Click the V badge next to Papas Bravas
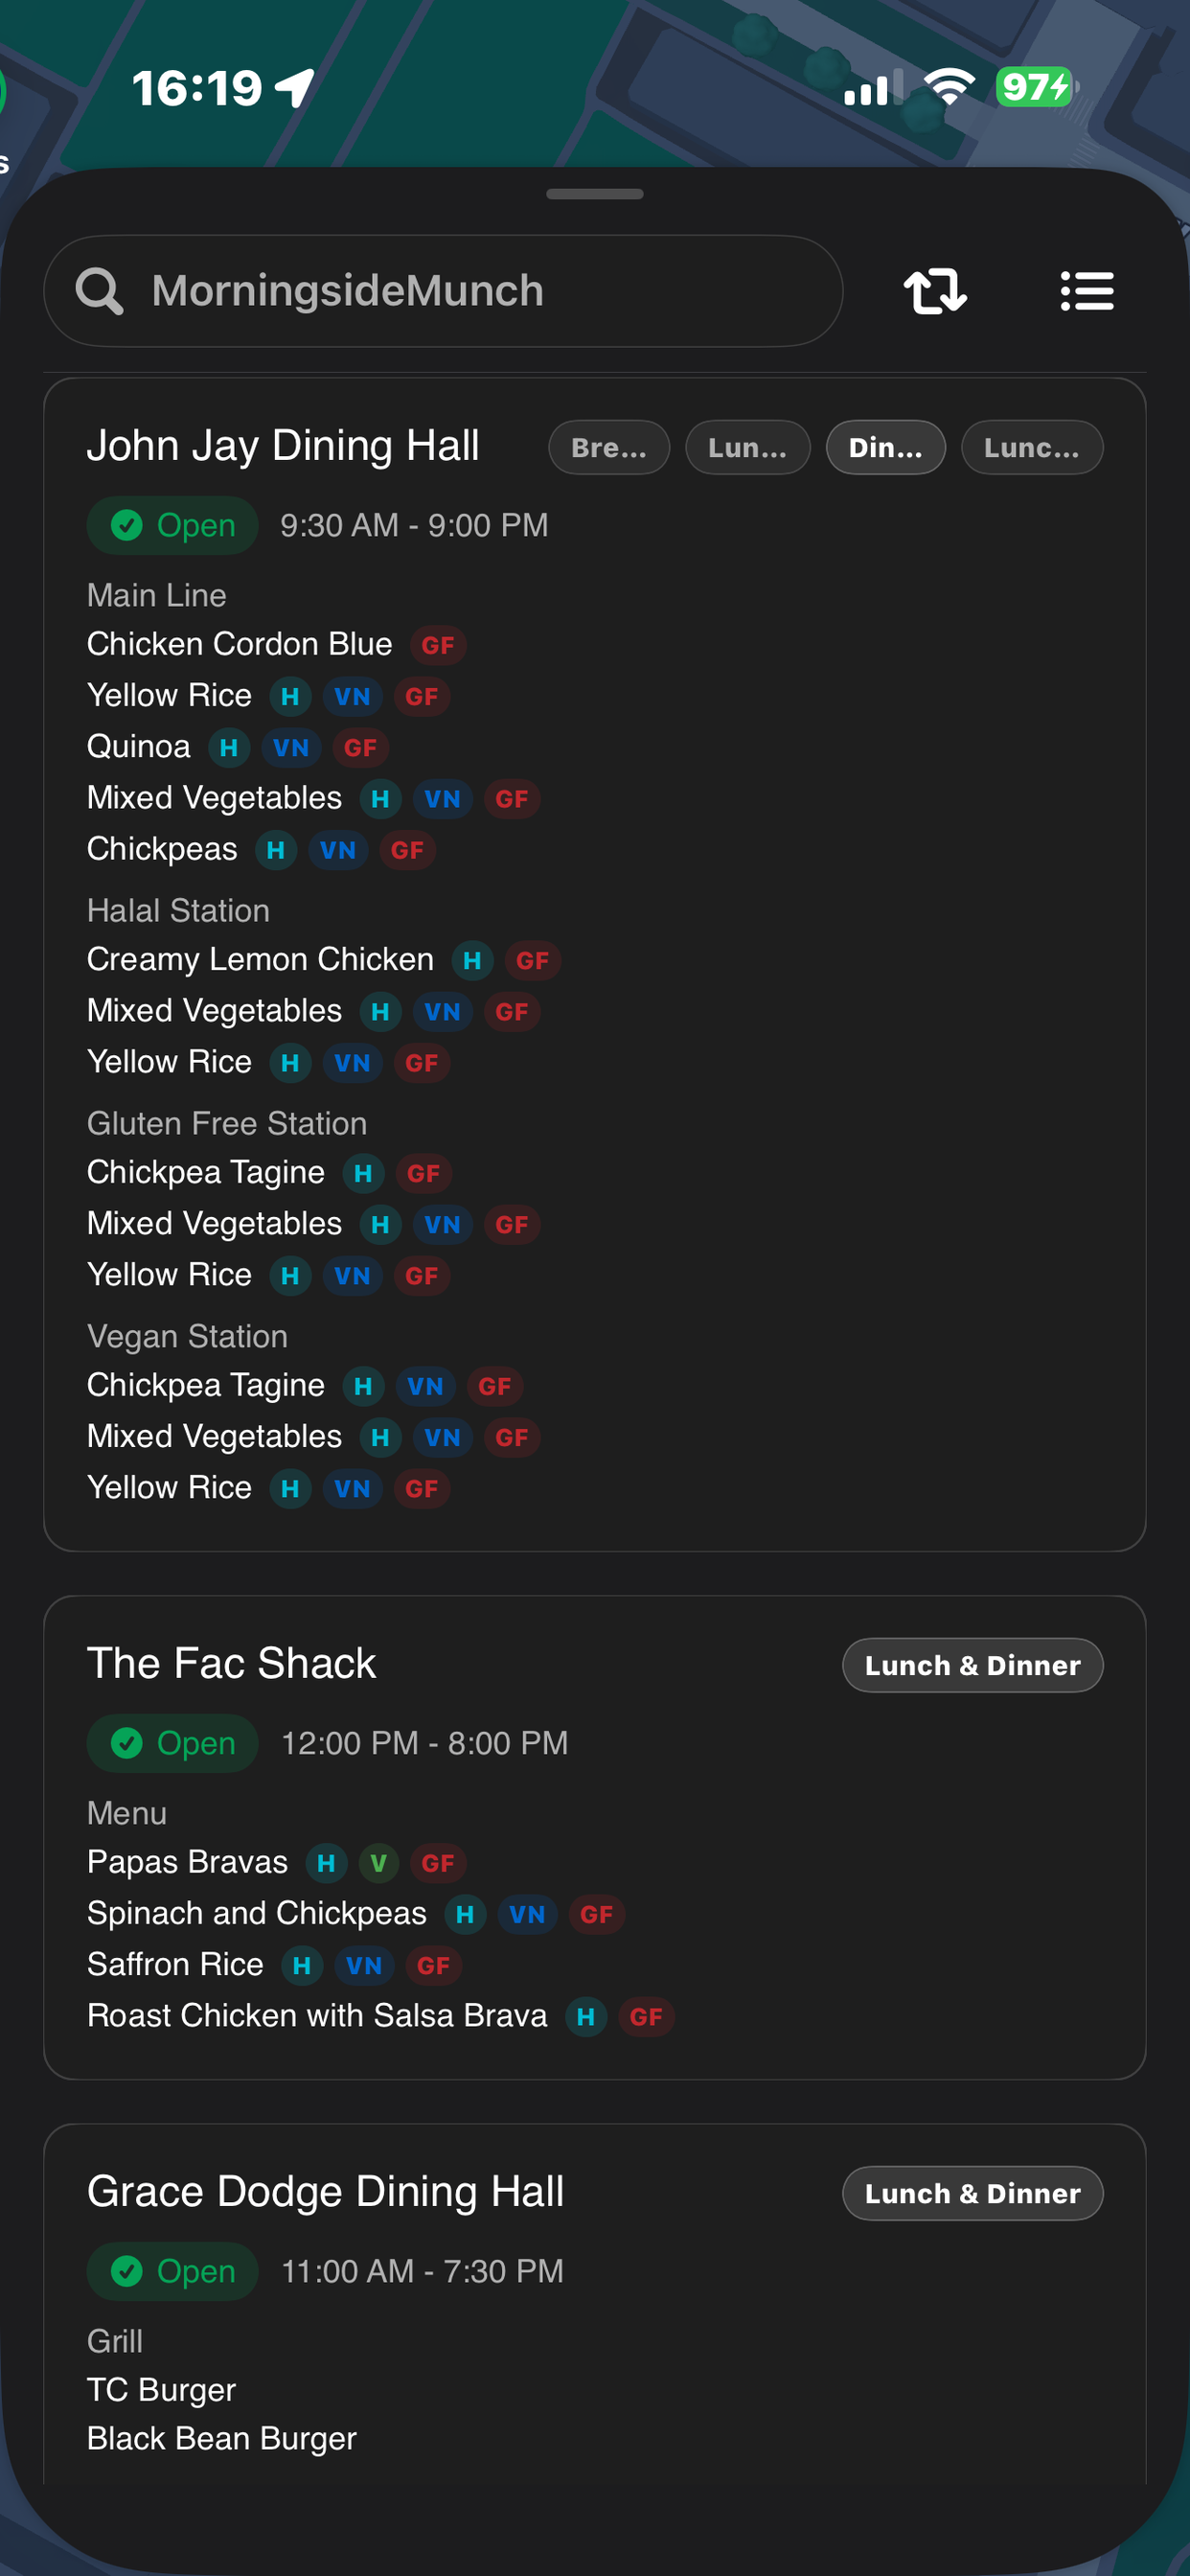 [x=381, y=1863]
